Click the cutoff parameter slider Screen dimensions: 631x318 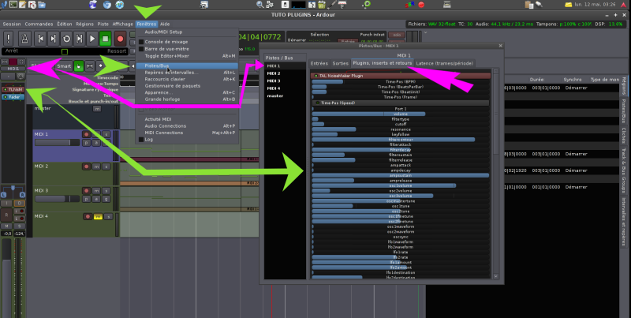pos(401,125)
